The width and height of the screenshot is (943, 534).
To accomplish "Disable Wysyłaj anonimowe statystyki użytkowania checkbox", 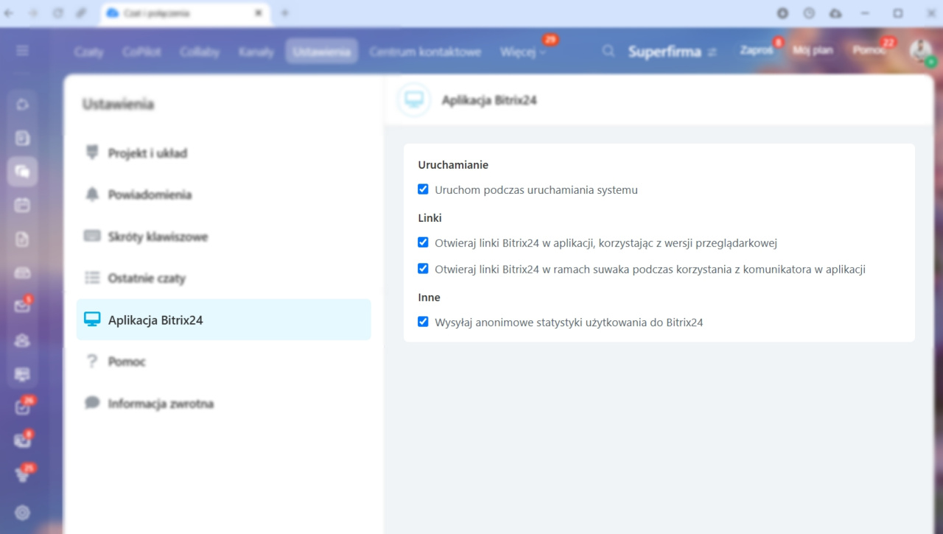I will [423, 322].
